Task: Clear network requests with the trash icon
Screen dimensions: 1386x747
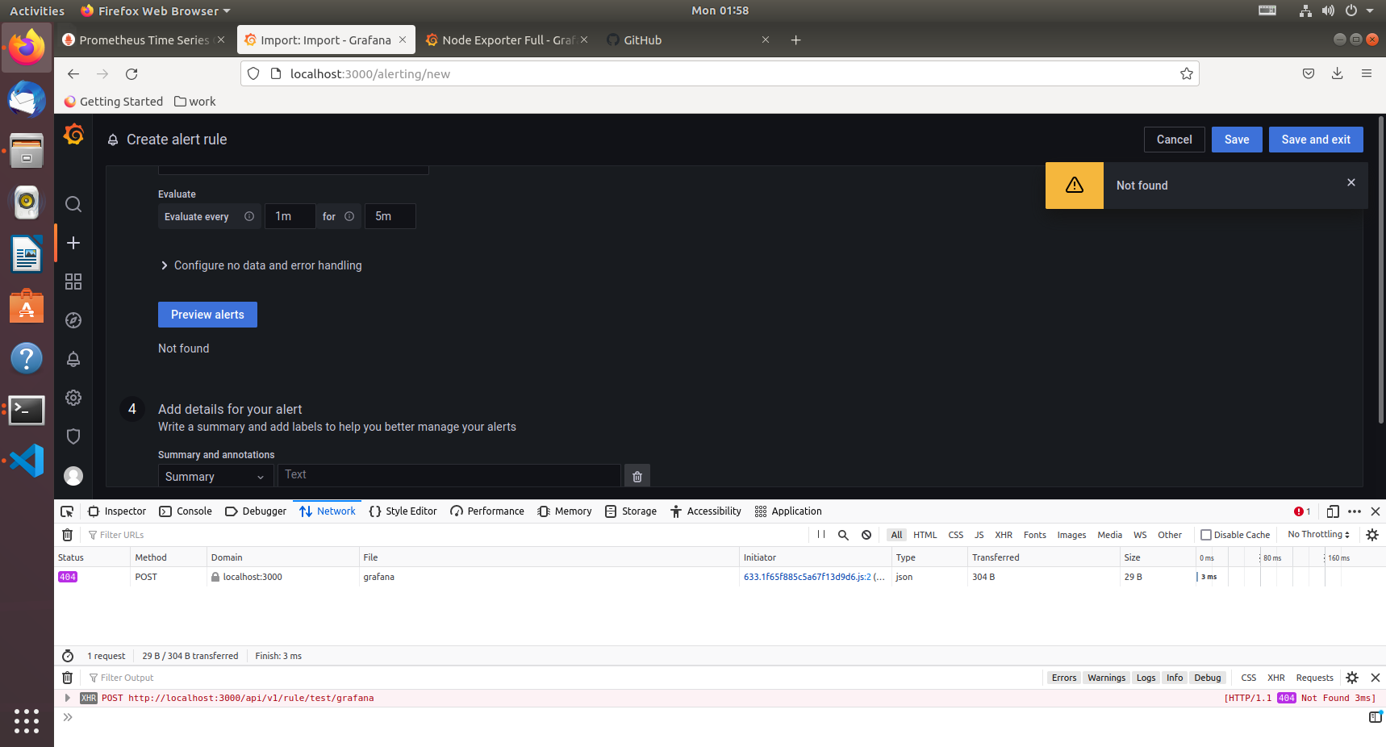Action: 67,535
